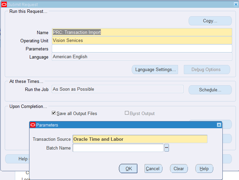Click the 'Batch Name' label

[59, 148]
